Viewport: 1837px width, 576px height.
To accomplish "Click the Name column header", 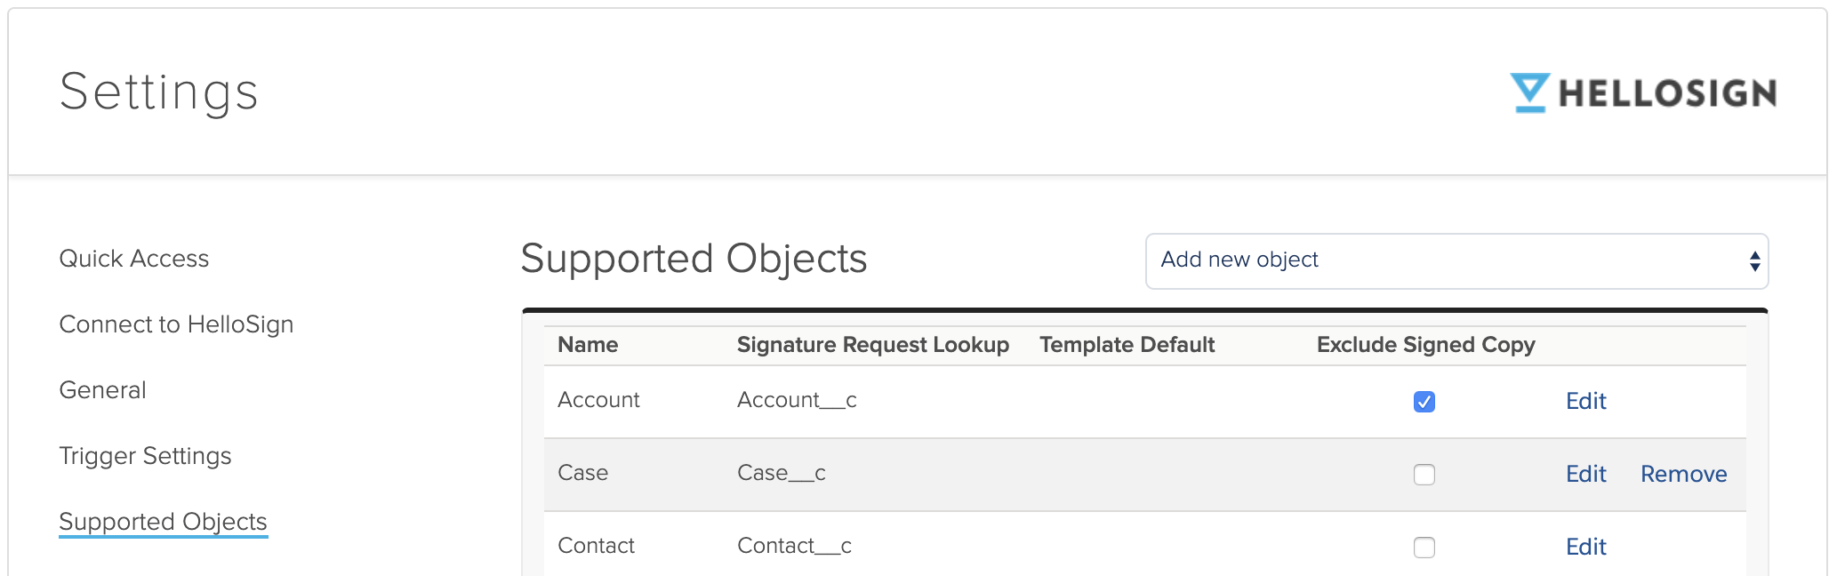I will pyautogui.click(x=588, y=345).
